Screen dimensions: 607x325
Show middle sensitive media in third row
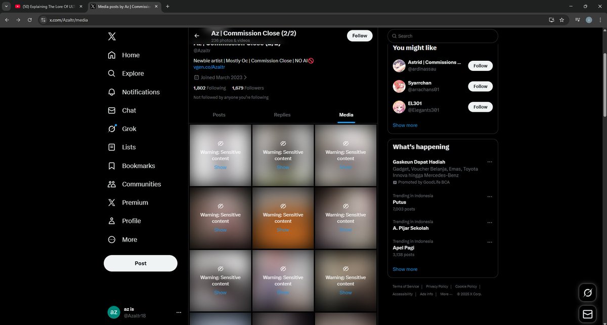pyautogui.click(x=283, y=293)
